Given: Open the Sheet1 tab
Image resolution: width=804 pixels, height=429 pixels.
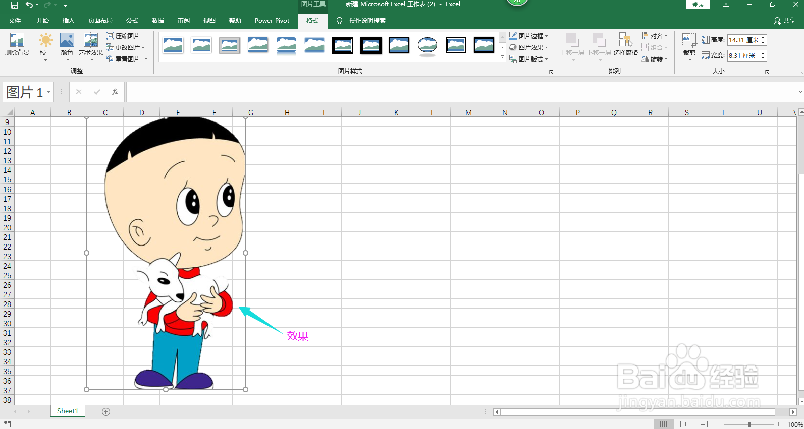Looking at the screenshot, I should 68,411.
